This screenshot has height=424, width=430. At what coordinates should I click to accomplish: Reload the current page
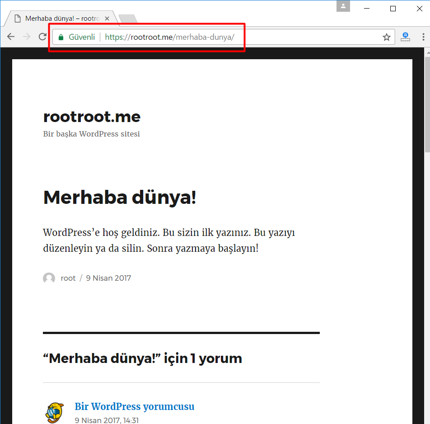click(42, 37)
